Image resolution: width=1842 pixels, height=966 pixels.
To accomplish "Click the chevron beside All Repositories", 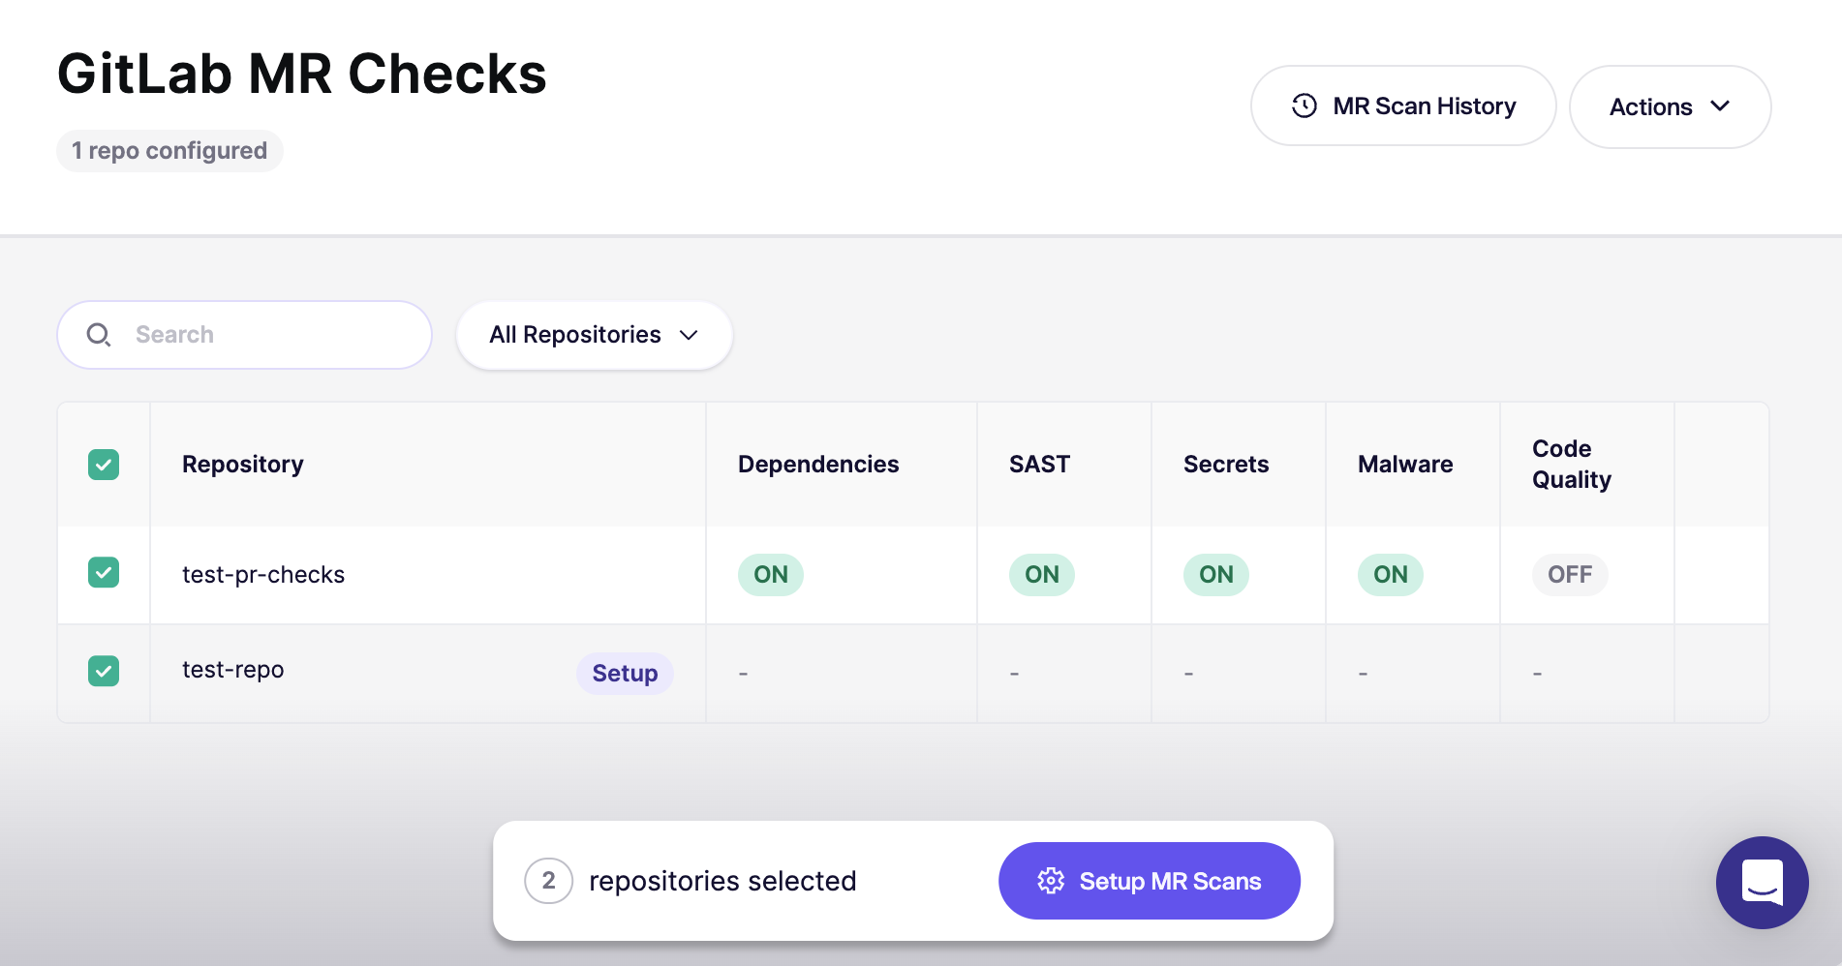I will (689, 335).
